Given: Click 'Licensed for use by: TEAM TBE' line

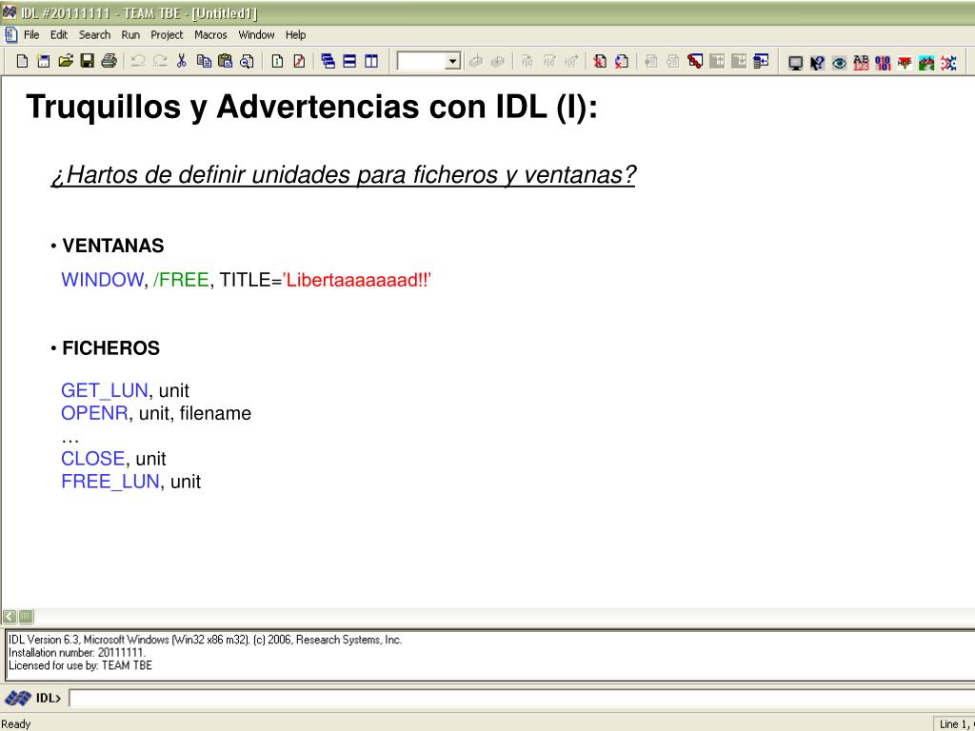Looking at the screenshot, I should tap(80, 665).
